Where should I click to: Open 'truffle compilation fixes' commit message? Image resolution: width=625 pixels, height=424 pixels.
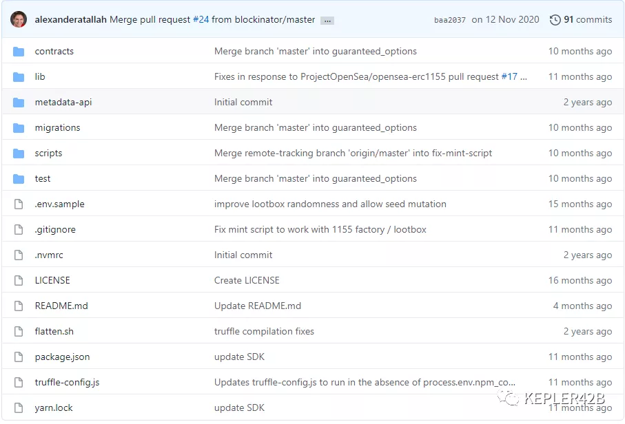coord(264,332)
